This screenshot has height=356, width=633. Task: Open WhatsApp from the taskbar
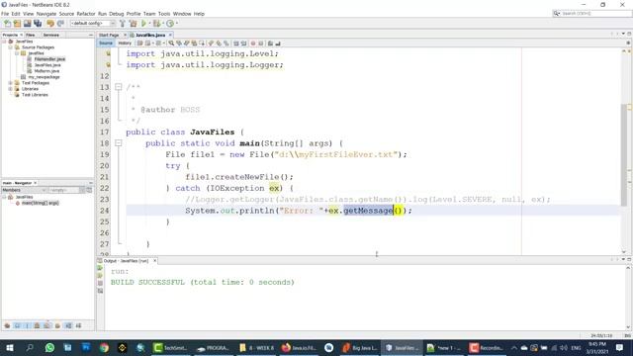tap(49, 347)
